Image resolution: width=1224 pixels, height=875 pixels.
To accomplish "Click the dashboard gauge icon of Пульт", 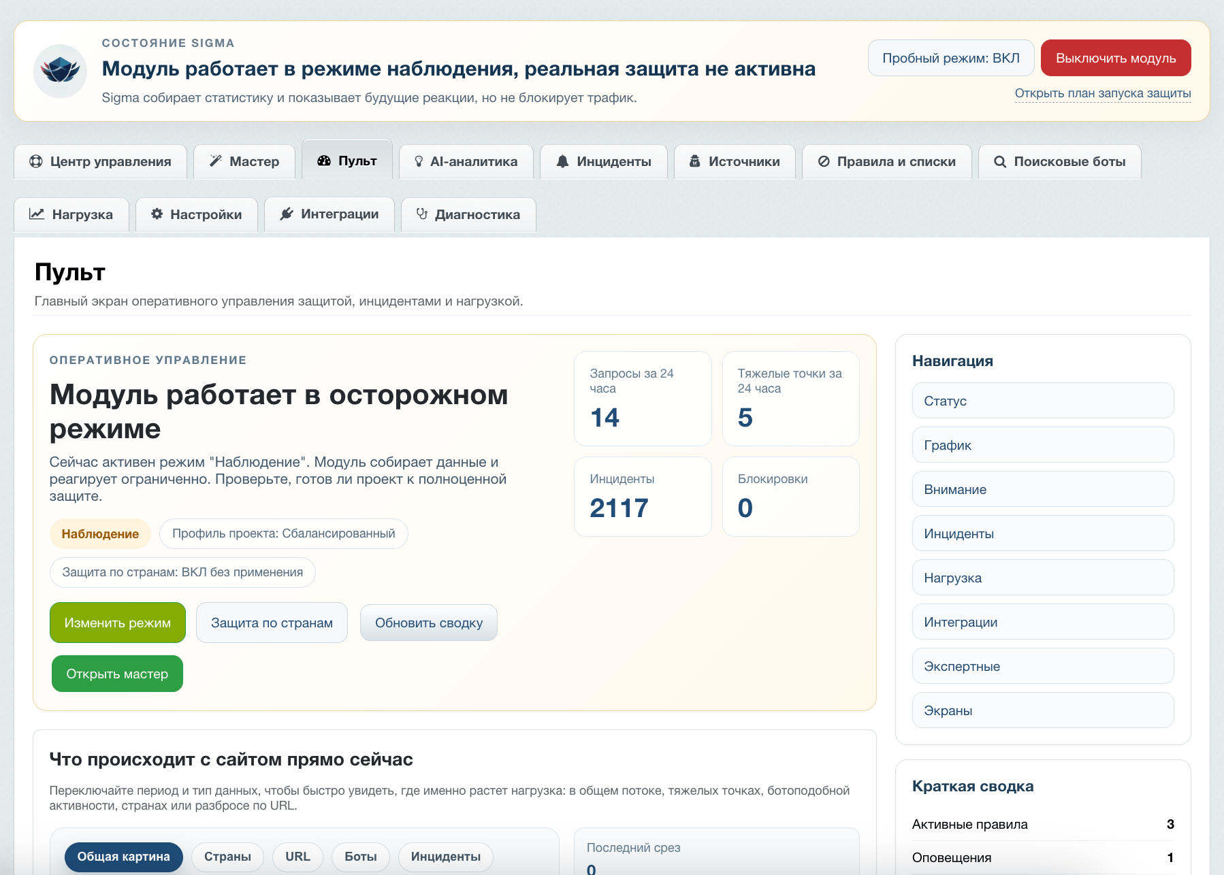I will click(x=324, y=161).
